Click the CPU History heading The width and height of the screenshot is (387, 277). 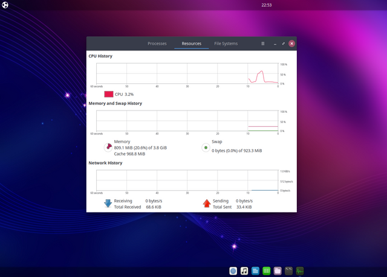pos(100,56)
